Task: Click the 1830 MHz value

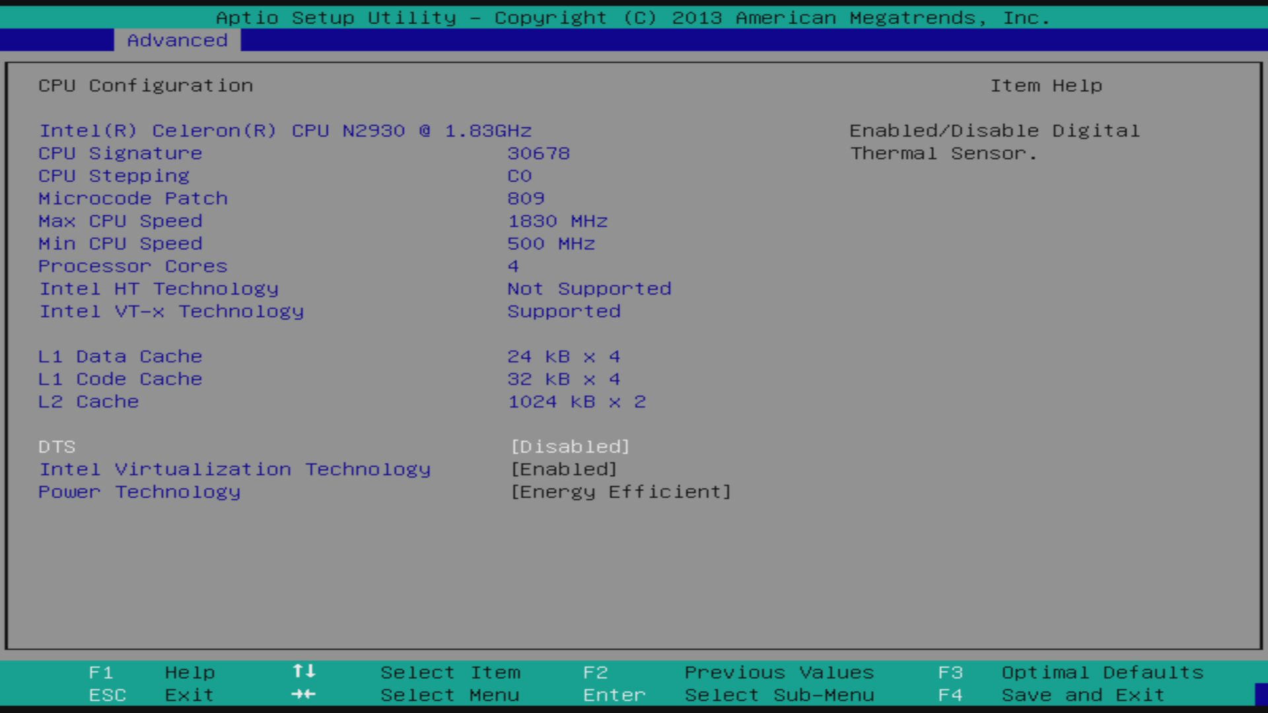Action: (x=557, y=221)
